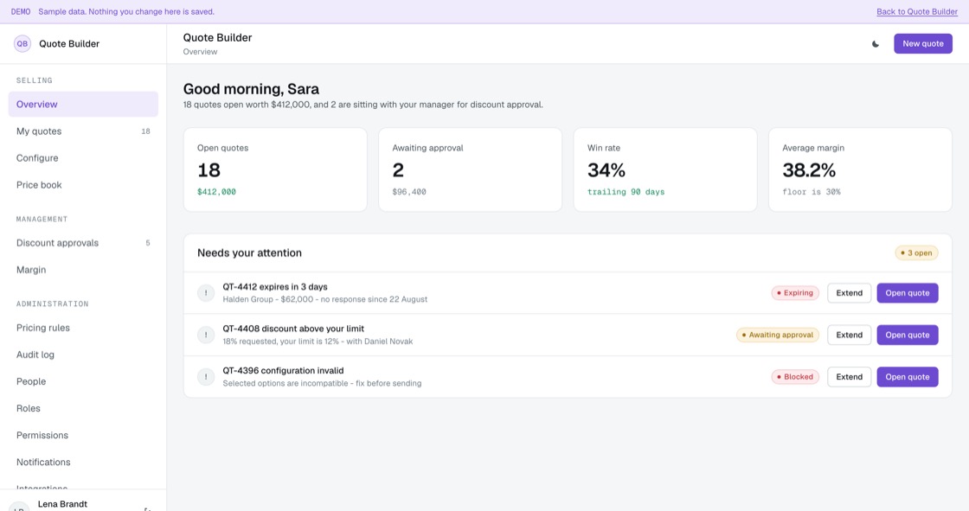Click the Win rate card
969x511 pixels.
665,170
